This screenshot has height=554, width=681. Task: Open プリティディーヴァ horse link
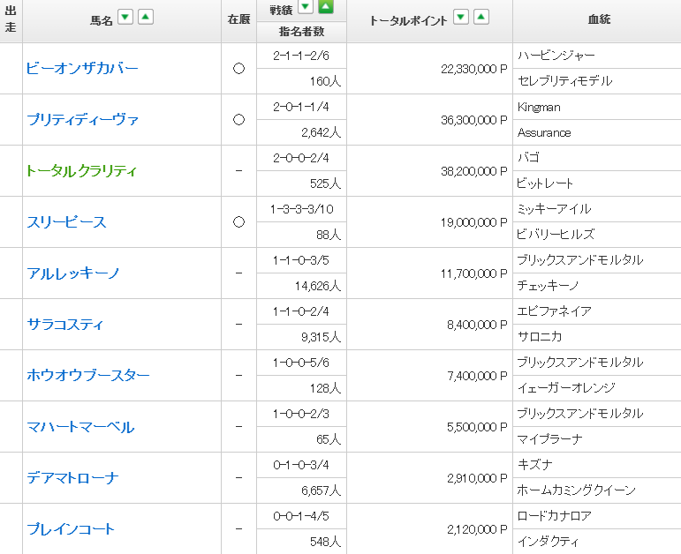click(x=82, y=119)
